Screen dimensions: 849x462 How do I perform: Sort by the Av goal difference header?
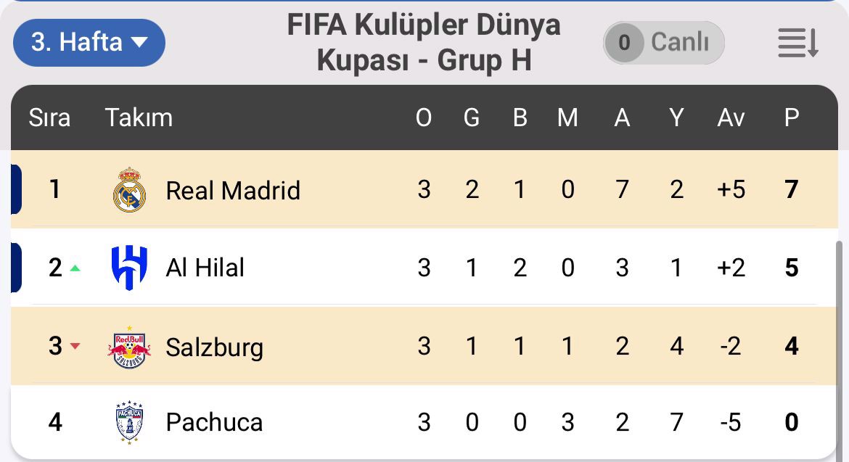click(x=731, y=117)
